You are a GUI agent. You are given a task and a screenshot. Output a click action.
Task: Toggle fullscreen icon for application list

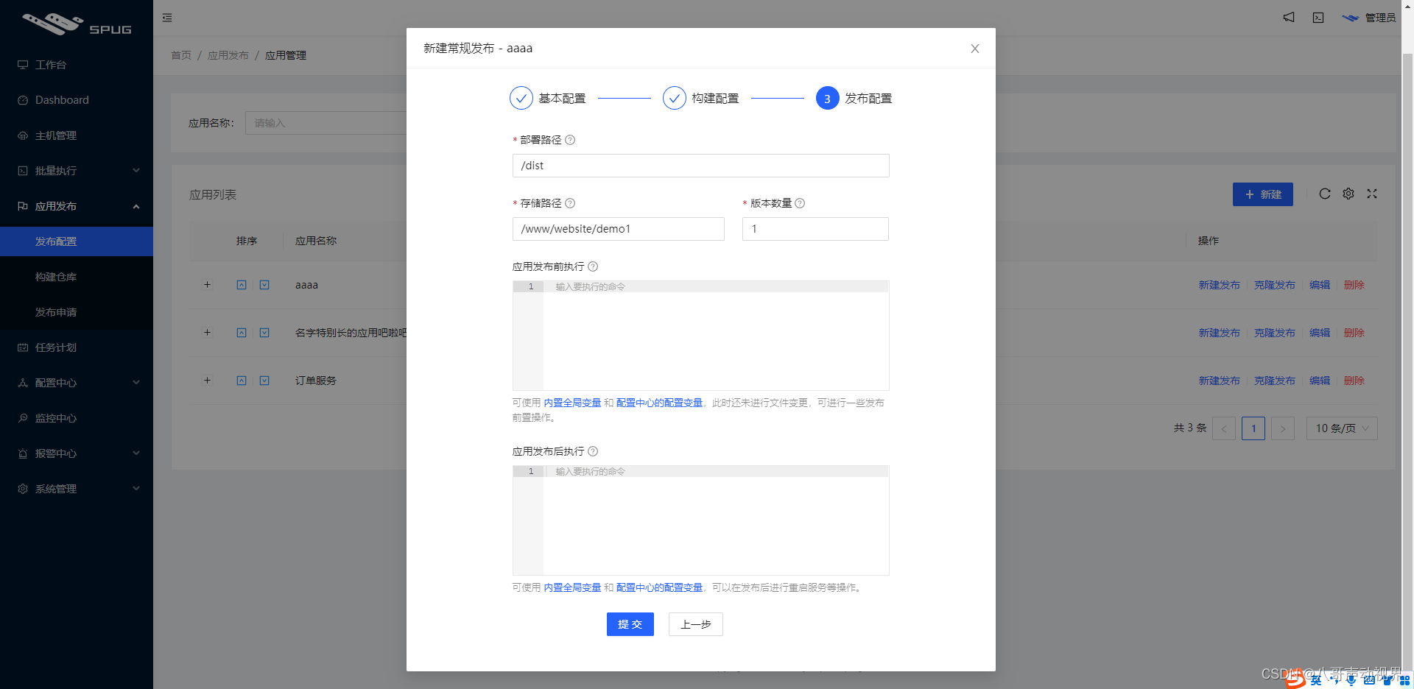coord(1372,194)
